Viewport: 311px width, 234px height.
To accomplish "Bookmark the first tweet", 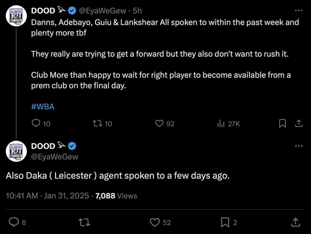I will pyautogui.click(x=282, y=123).
